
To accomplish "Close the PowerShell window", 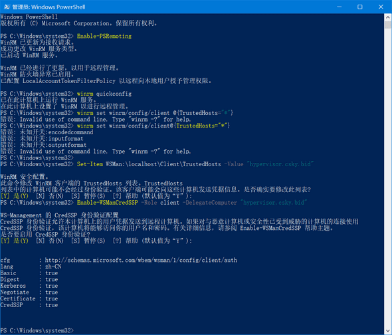I will click(381, 7).
